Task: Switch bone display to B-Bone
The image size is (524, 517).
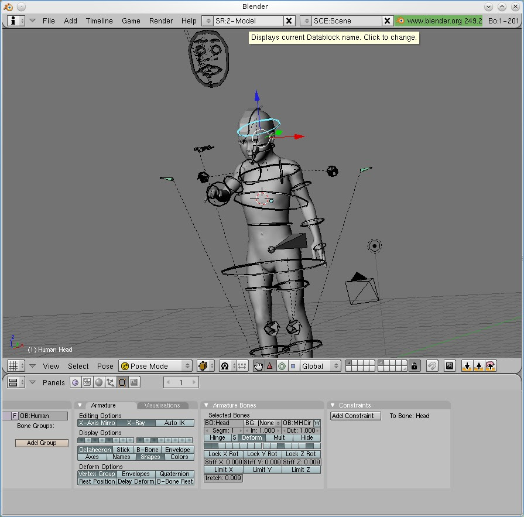Action: [148, 450]
